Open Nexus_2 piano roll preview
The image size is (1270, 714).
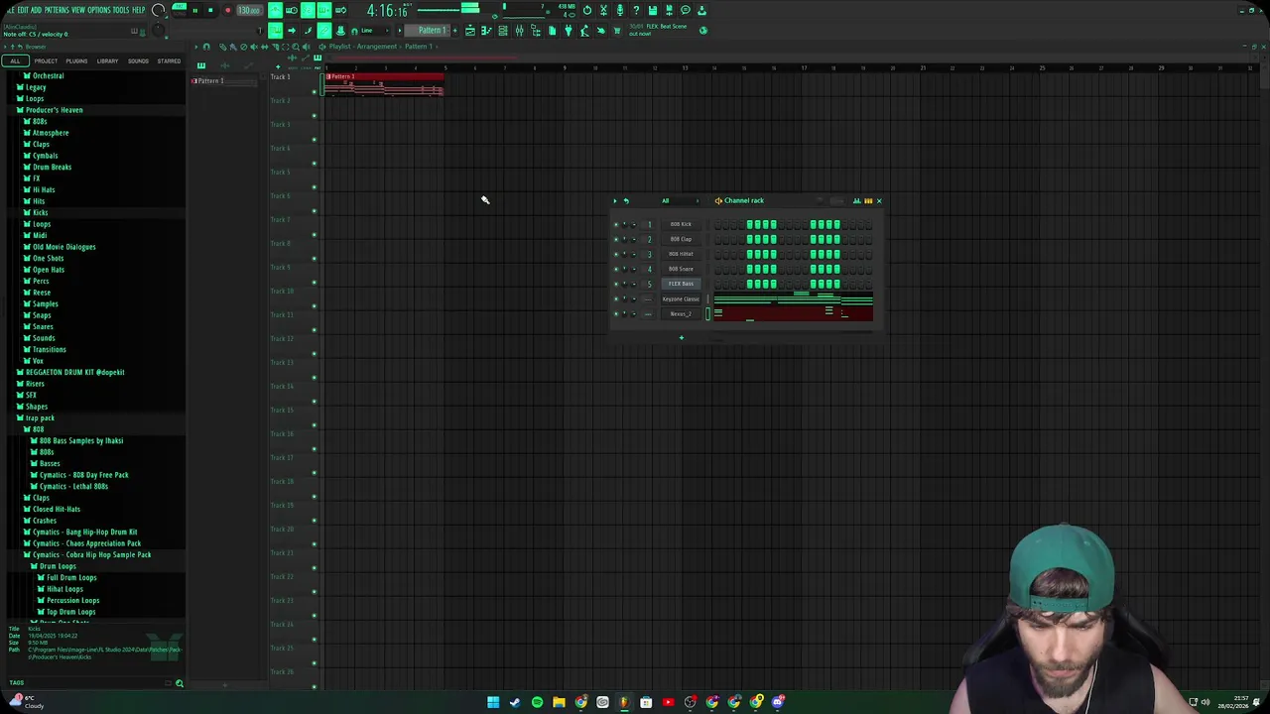794,313
